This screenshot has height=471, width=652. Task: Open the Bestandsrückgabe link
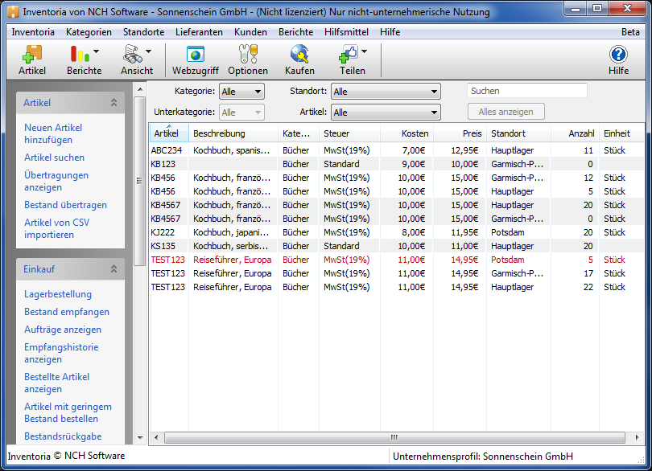(x=63, y=436)
